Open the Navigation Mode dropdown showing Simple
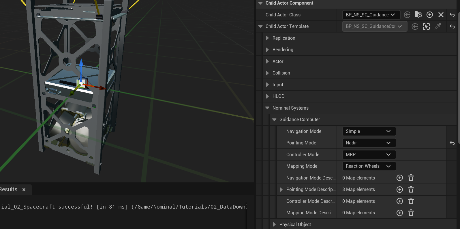Screen dimensions: 460x229 coord(369,131)
